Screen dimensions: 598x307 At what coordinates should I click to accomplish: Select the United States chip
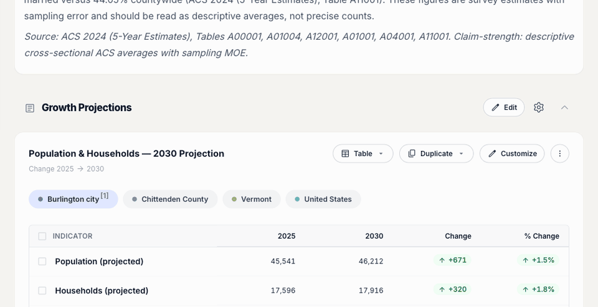(x=323, y=199)
